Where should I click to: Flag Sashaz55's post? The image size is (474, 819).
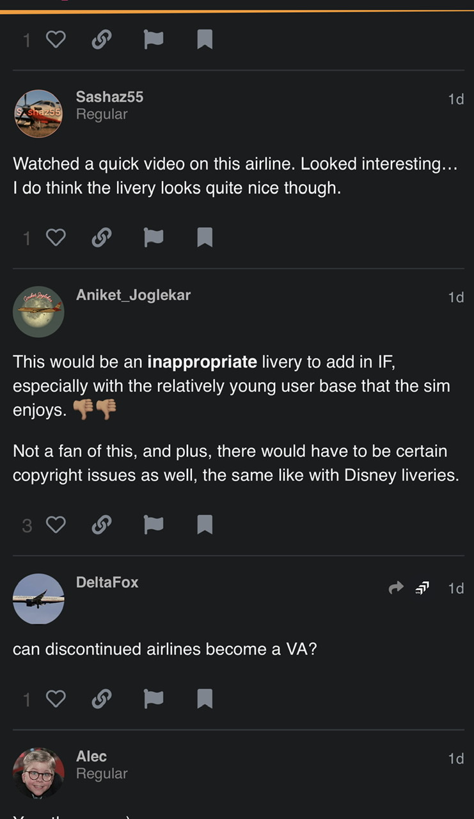153,238
